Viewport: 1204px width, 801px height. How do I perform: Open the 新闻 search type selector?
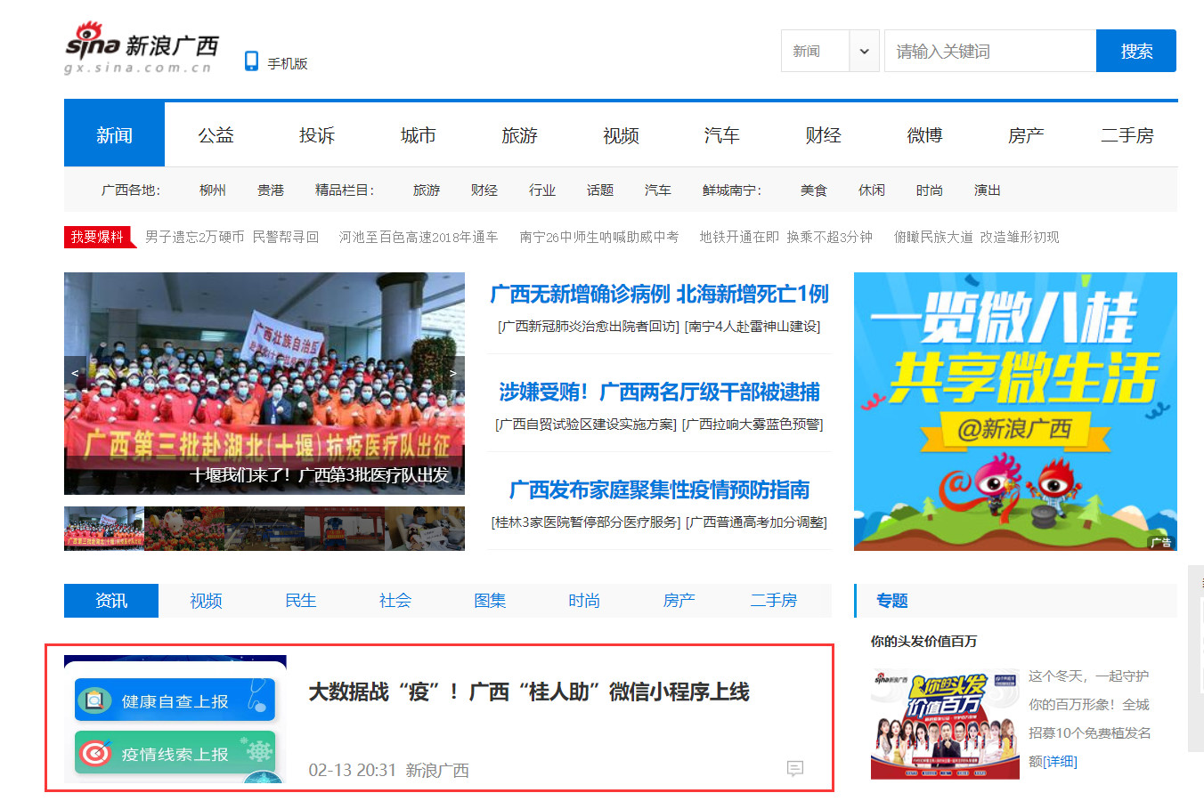815,52
